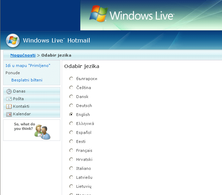Image resolution: width=222 pixels, height=195 pixels.
Task: Click "So, what do you think?" feedback box
Action: [32, 130]
